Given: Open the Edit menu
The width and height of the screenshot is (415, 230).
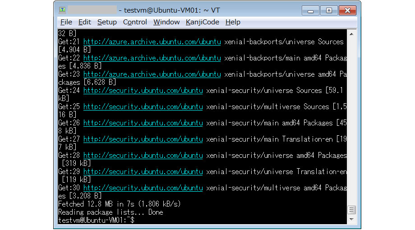Looking at the screenshot, I should (x=85, y=22).
